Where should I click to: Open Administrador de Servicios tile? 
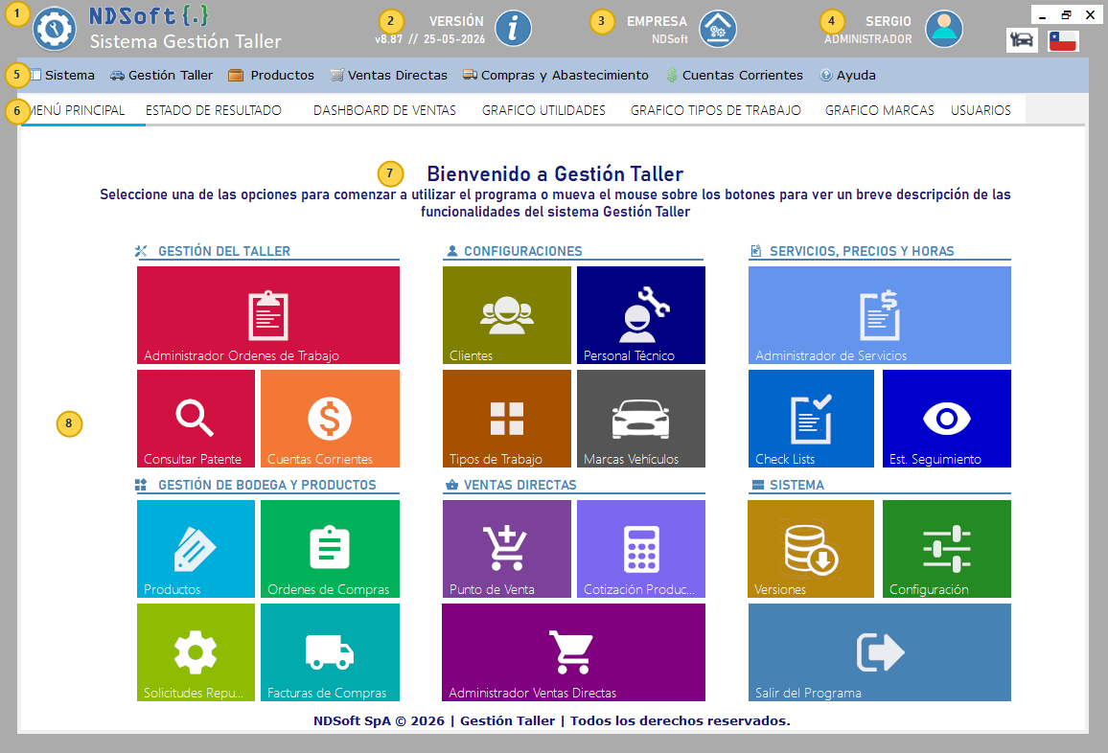(x=880, y=315)
